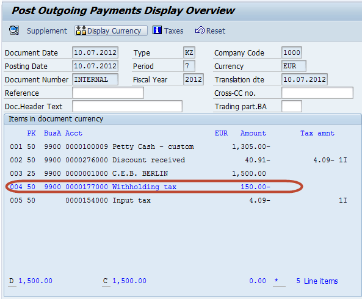Click the Posting Date field

click(x=95, y=66)
